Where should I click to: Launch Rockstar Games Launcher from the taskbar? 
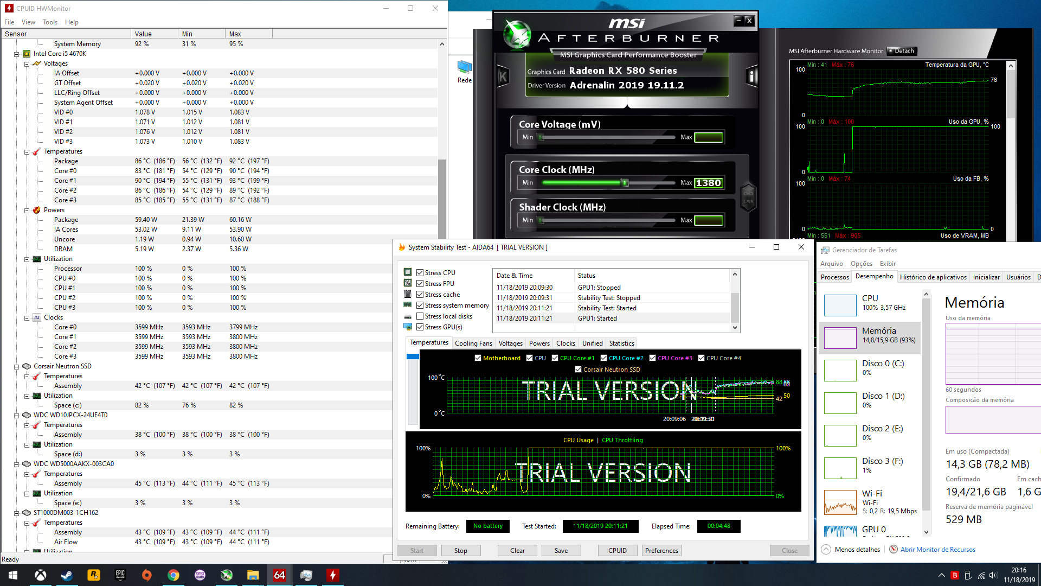pos(94,575)
